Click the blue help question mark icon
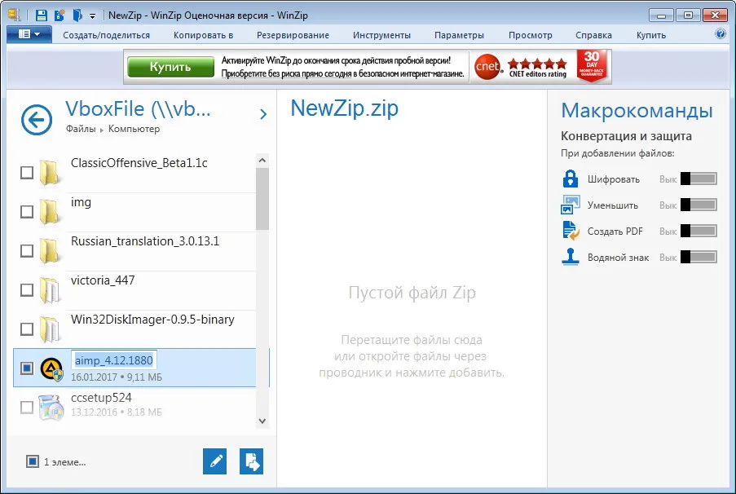Screen dimensions: 736x494 (x=720, y=33)
